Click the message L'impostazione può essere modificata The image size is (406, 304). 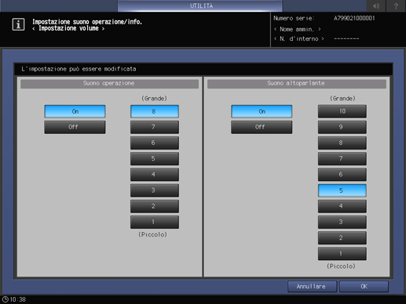pyautogui.click(x=79, y=69)
